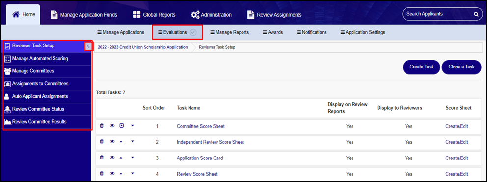
Task: Open the Review Score Sheet link
Action: (x=197, y=174)
